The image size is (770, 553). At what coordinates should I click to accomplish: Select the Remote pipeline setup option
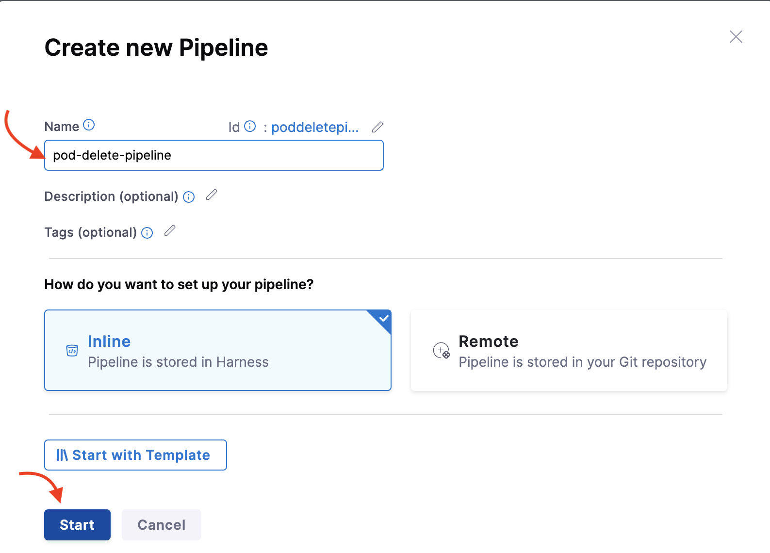569,350
